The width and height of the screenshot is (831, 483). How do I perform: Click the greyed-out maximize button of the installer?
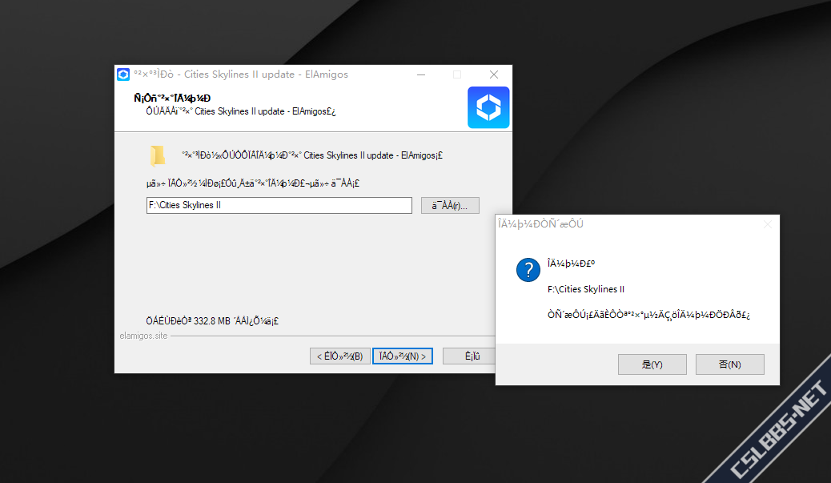457,74
